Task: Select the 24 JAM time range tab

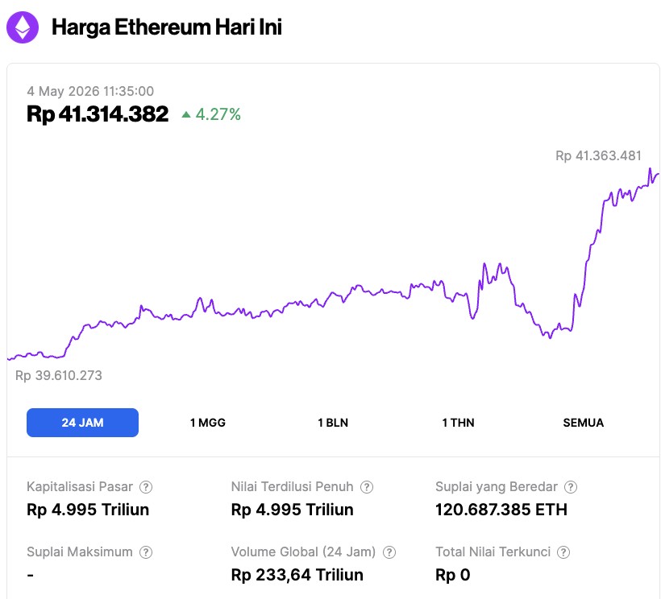Action: tap(82, 423)
